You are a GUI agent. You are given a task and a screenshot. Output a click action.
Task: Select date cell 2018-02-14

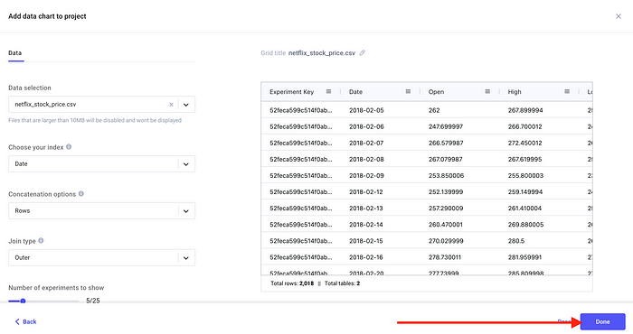coord(365,225)
